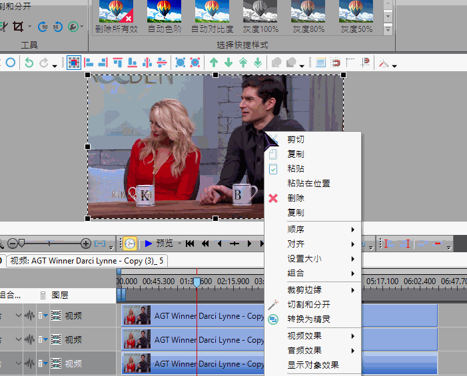Click the first gray group objects icon

click(276, 63)
